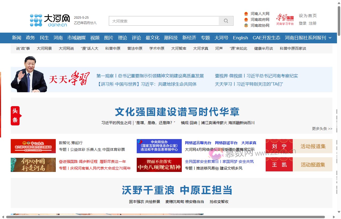Open the 何以中国 行走河南 thumbnail
This screenshot has width=341, height=219.
point(33,164)
